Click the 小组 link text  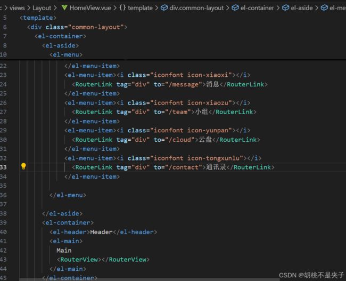click(201, 112)
